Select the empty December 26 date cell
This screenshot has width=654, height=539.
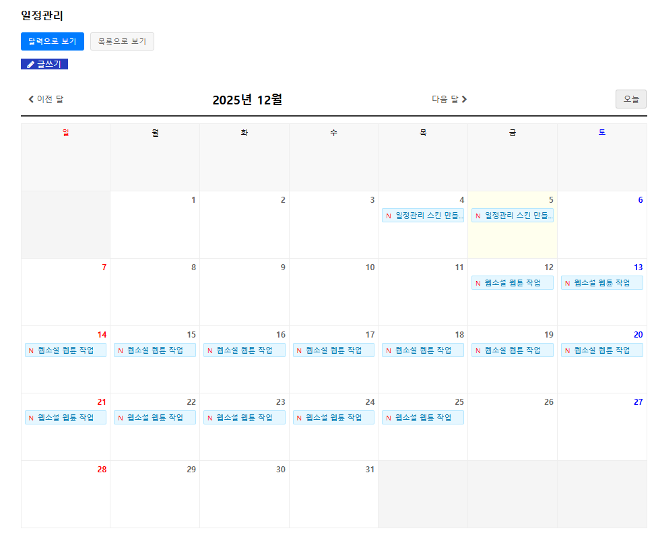click(x=512, y=435)
